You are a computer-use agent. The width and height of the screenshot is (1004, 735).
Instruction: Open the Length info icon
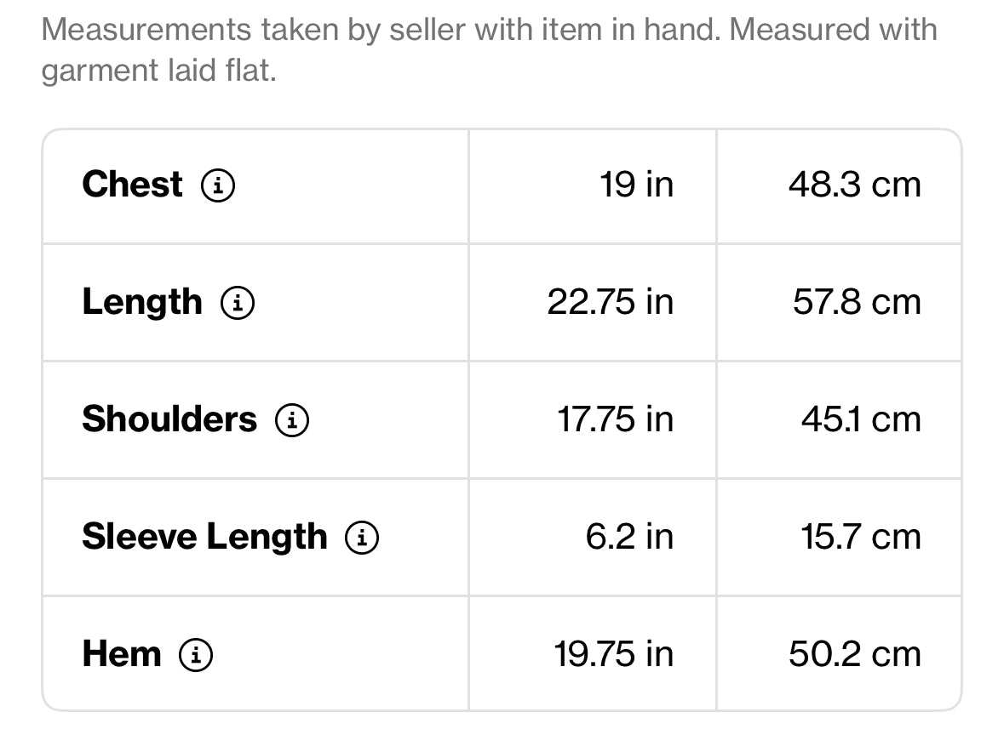tap(238, 303)
